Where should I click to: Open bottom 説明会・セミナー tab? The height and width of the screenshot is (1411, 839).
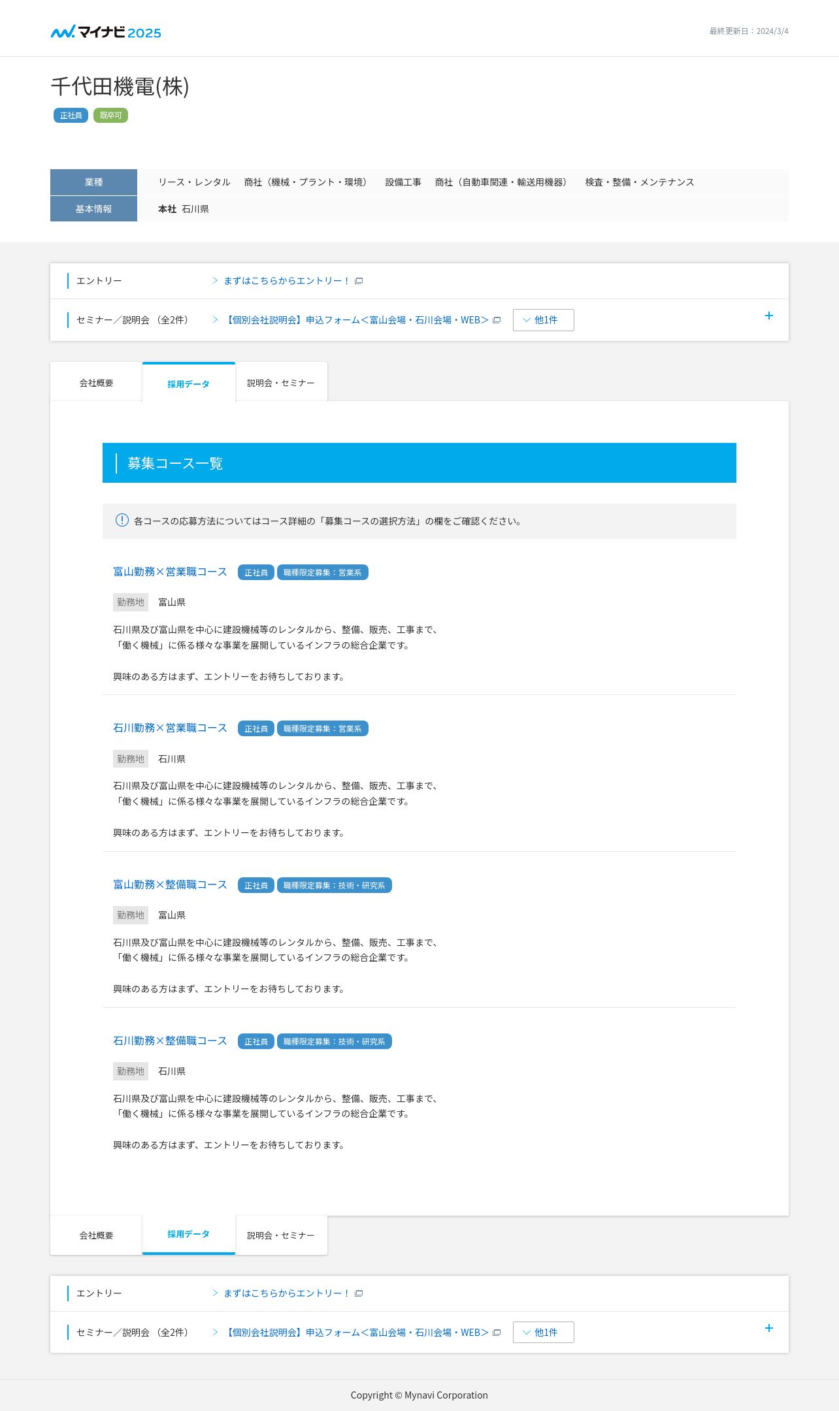pos(281,1235)
